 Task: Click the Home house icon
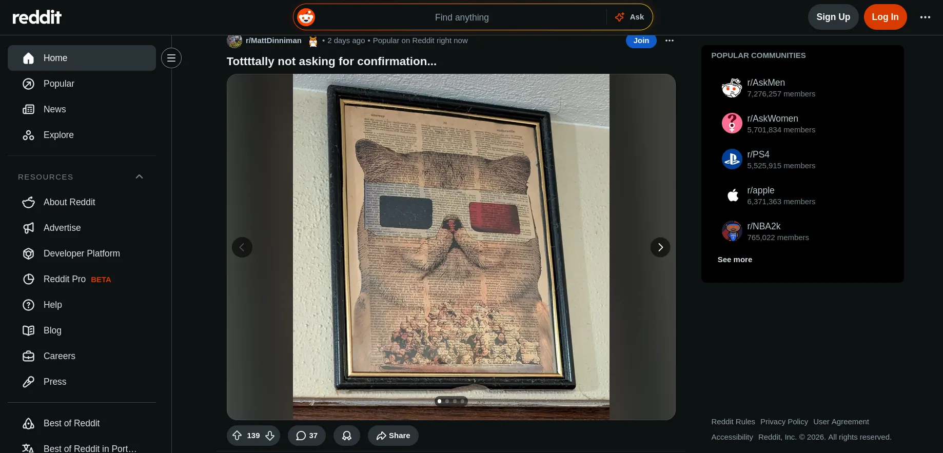[x=29, y=58]
